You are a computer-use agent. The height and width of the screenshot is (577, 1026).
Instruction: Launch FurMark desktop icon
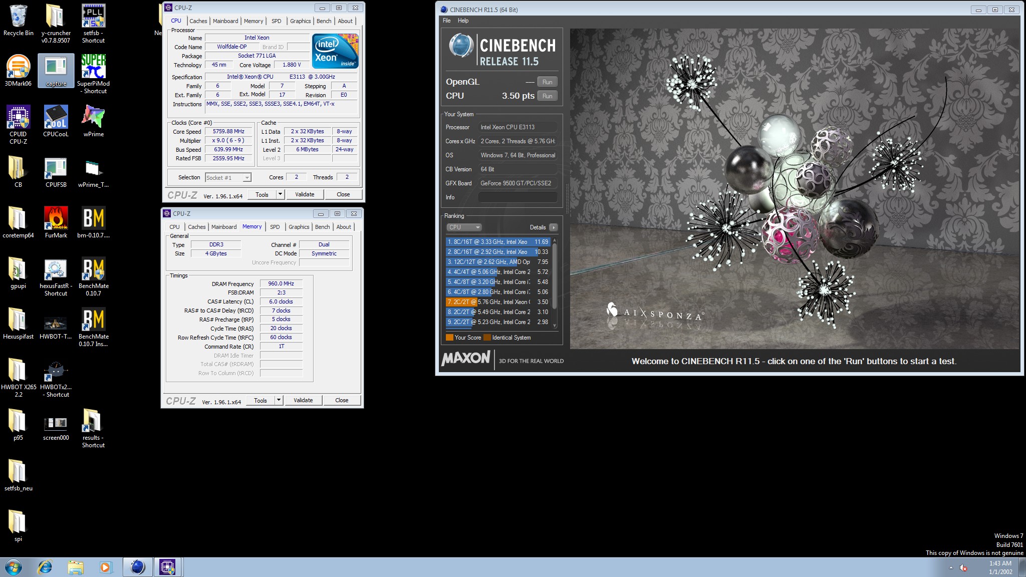56,222
